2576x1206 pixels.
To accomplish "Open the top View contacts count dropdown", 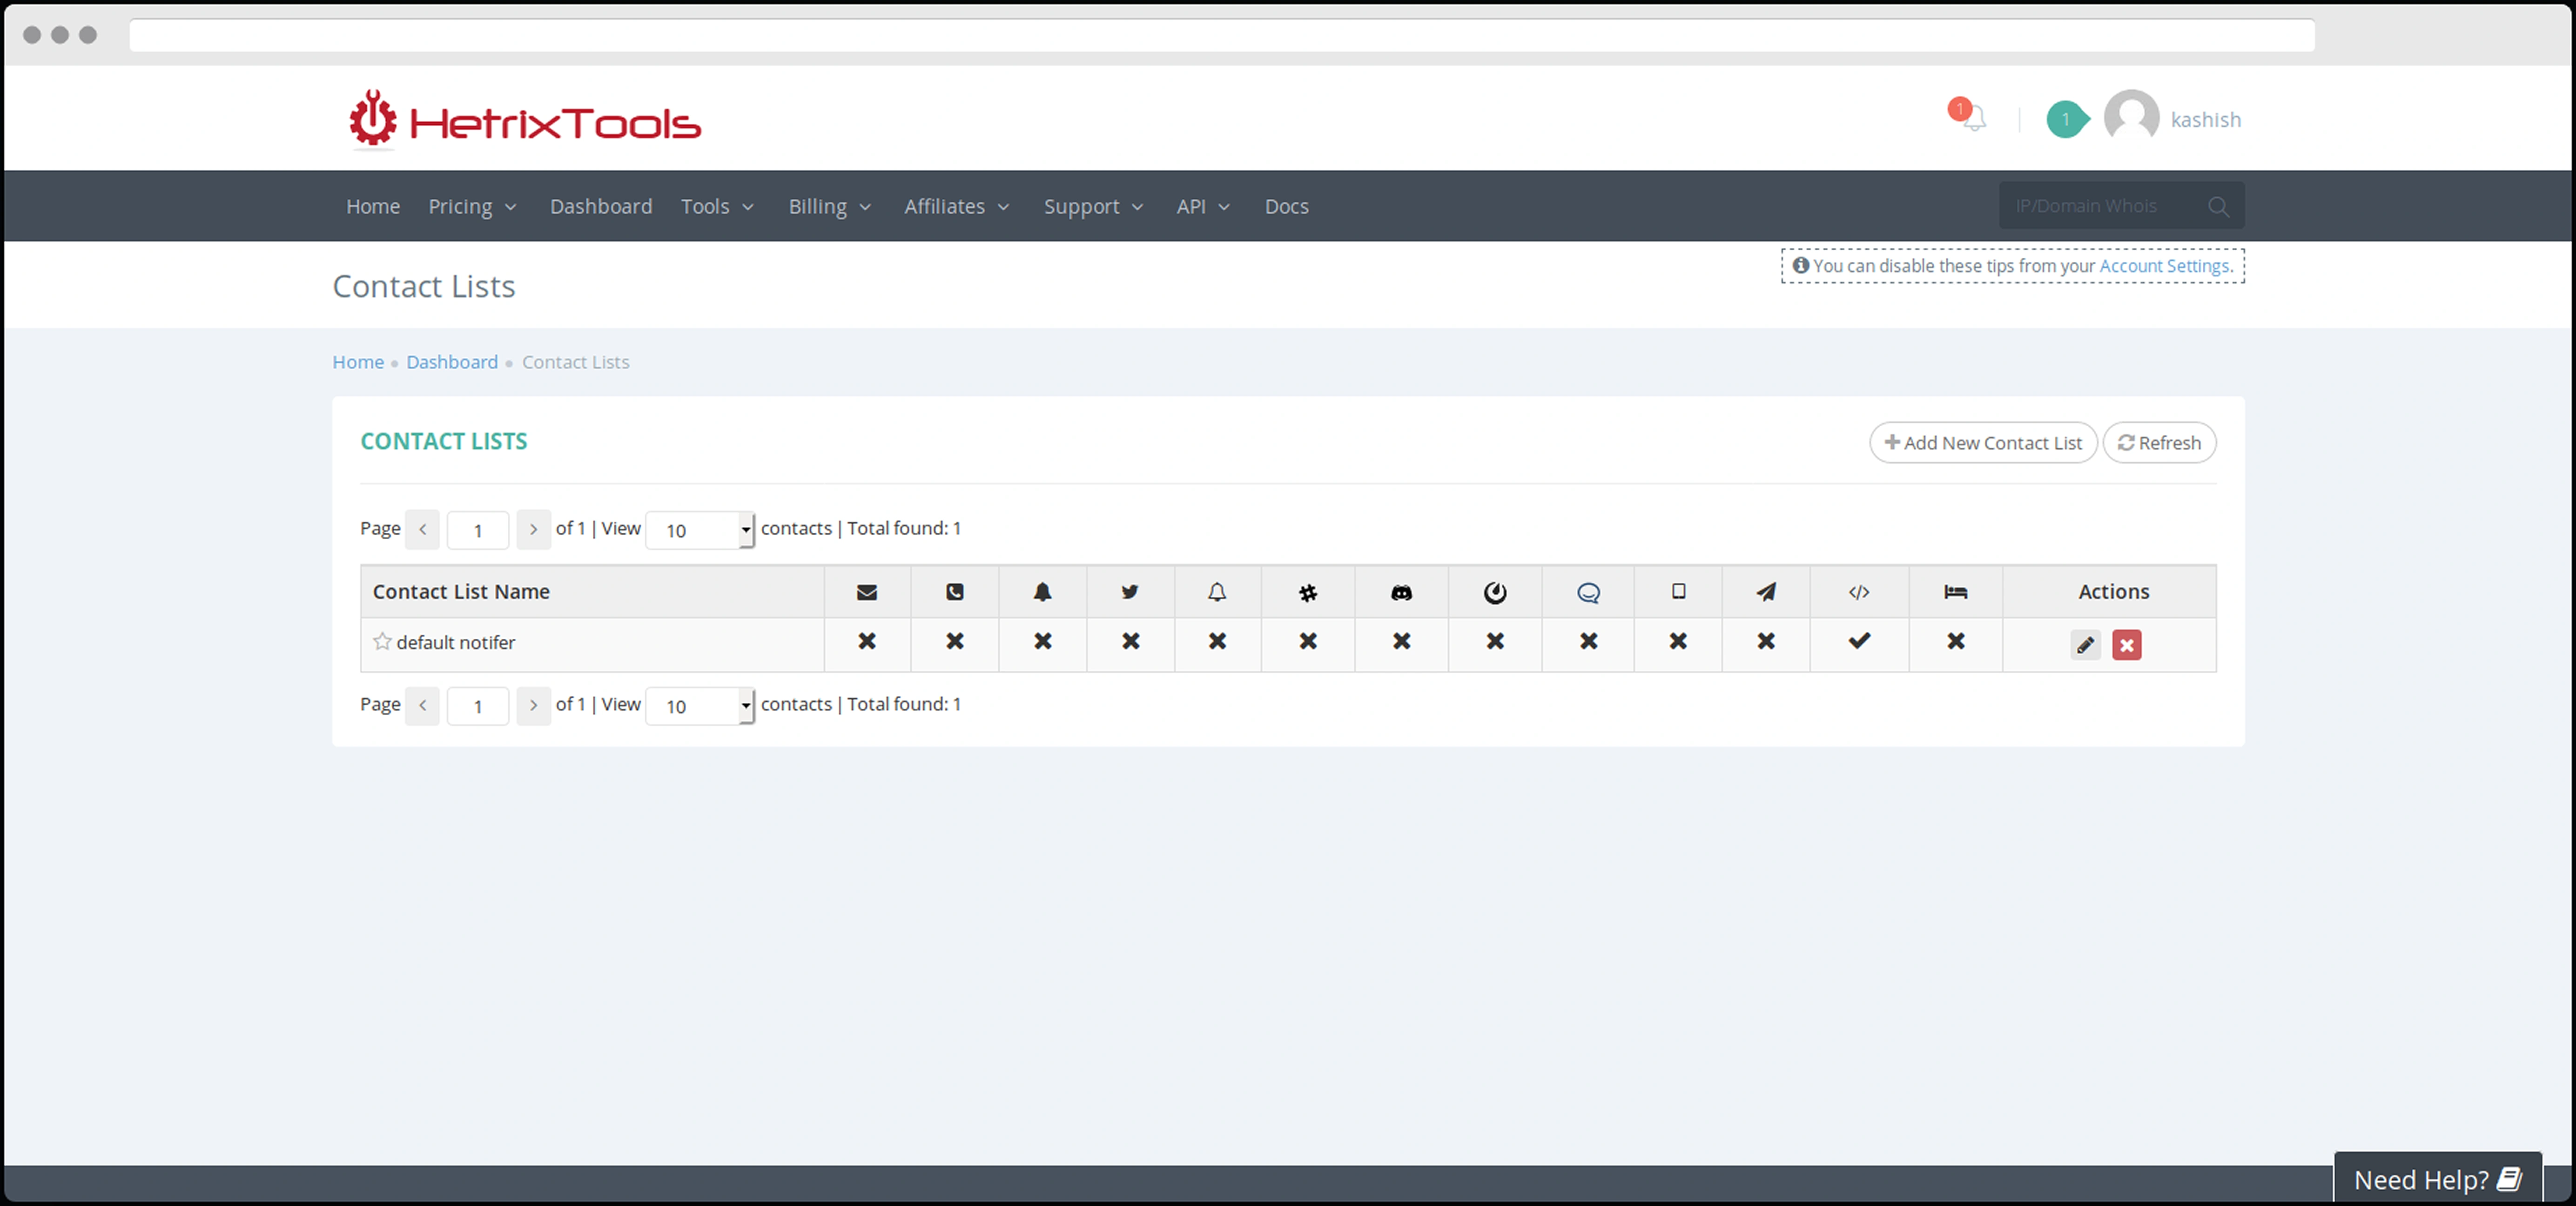I will (x=699, y=530).
